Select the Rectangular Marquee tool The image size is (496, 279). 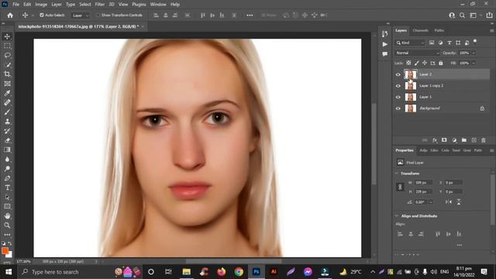tap(7, 46)
